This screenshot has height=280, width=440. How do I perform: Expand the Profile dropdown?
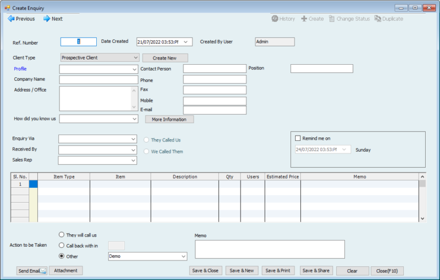point(135,69)
